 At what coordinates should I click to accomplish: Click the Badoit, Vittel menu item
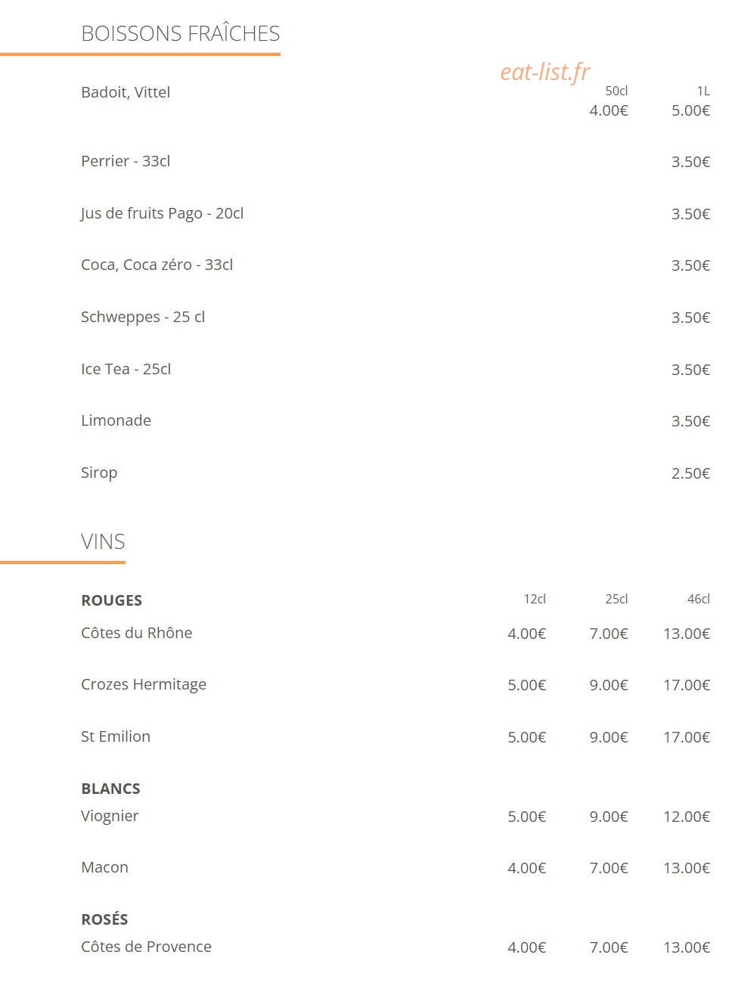(126, 92)
